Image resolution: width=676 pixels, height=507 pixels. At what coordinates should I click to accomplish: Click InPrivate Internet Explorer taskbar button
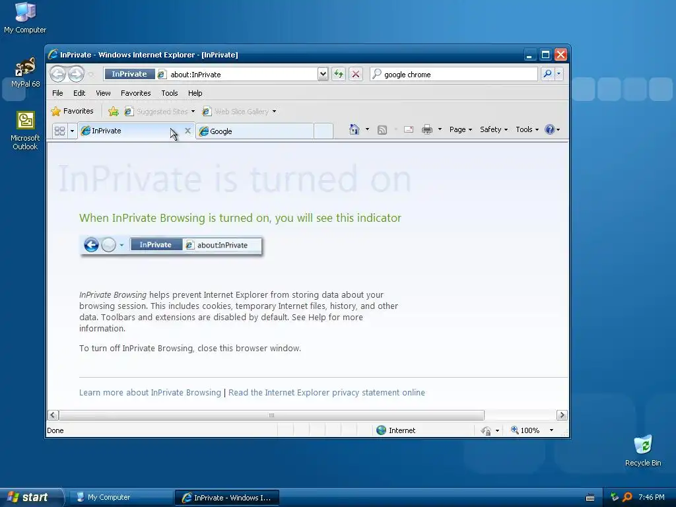pos(227,498)
